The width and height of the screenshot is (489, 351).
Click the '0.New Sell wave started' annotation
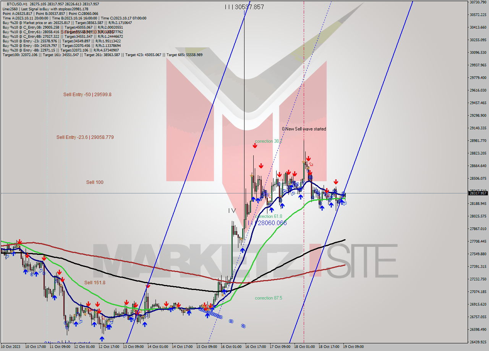coord(304,129)
